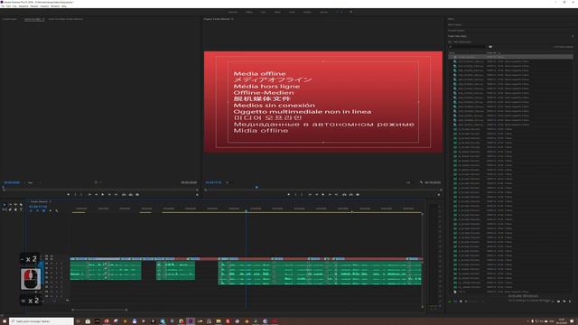Select the first green audio clip
578x325 pixels.
coord(106,271)
